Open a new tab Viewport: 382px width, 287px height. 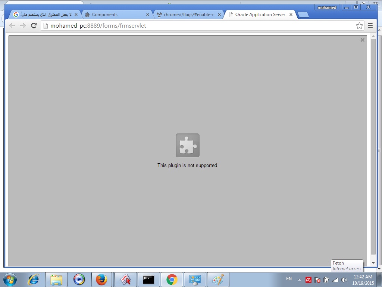[x=303, y=15]
